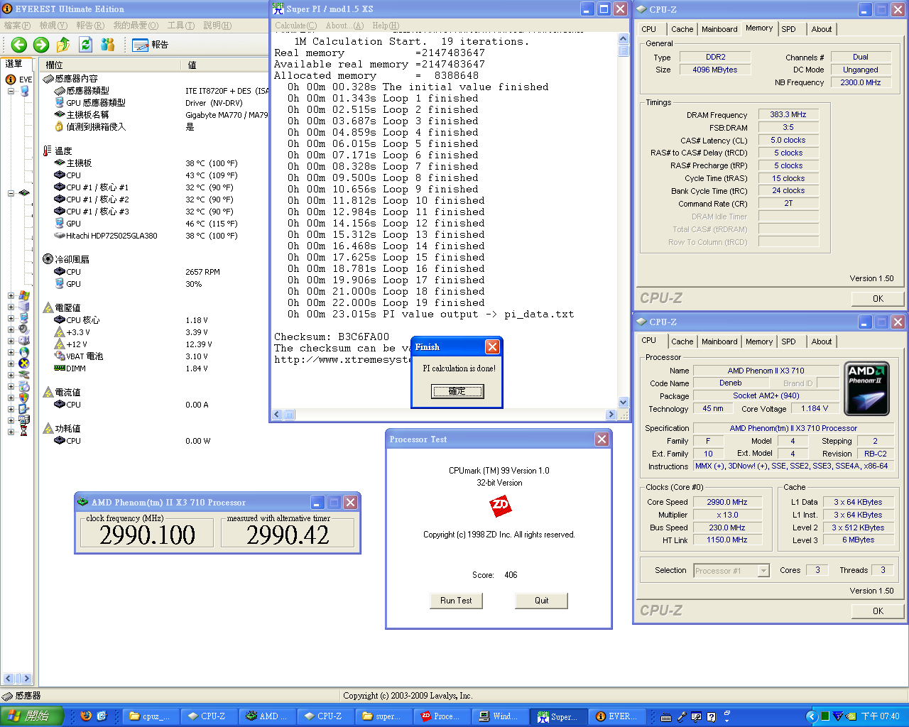The width and height of the screenshot is (909, 727).
Task: Click the clock frequency 2990.100 readout
Action: 147,535
